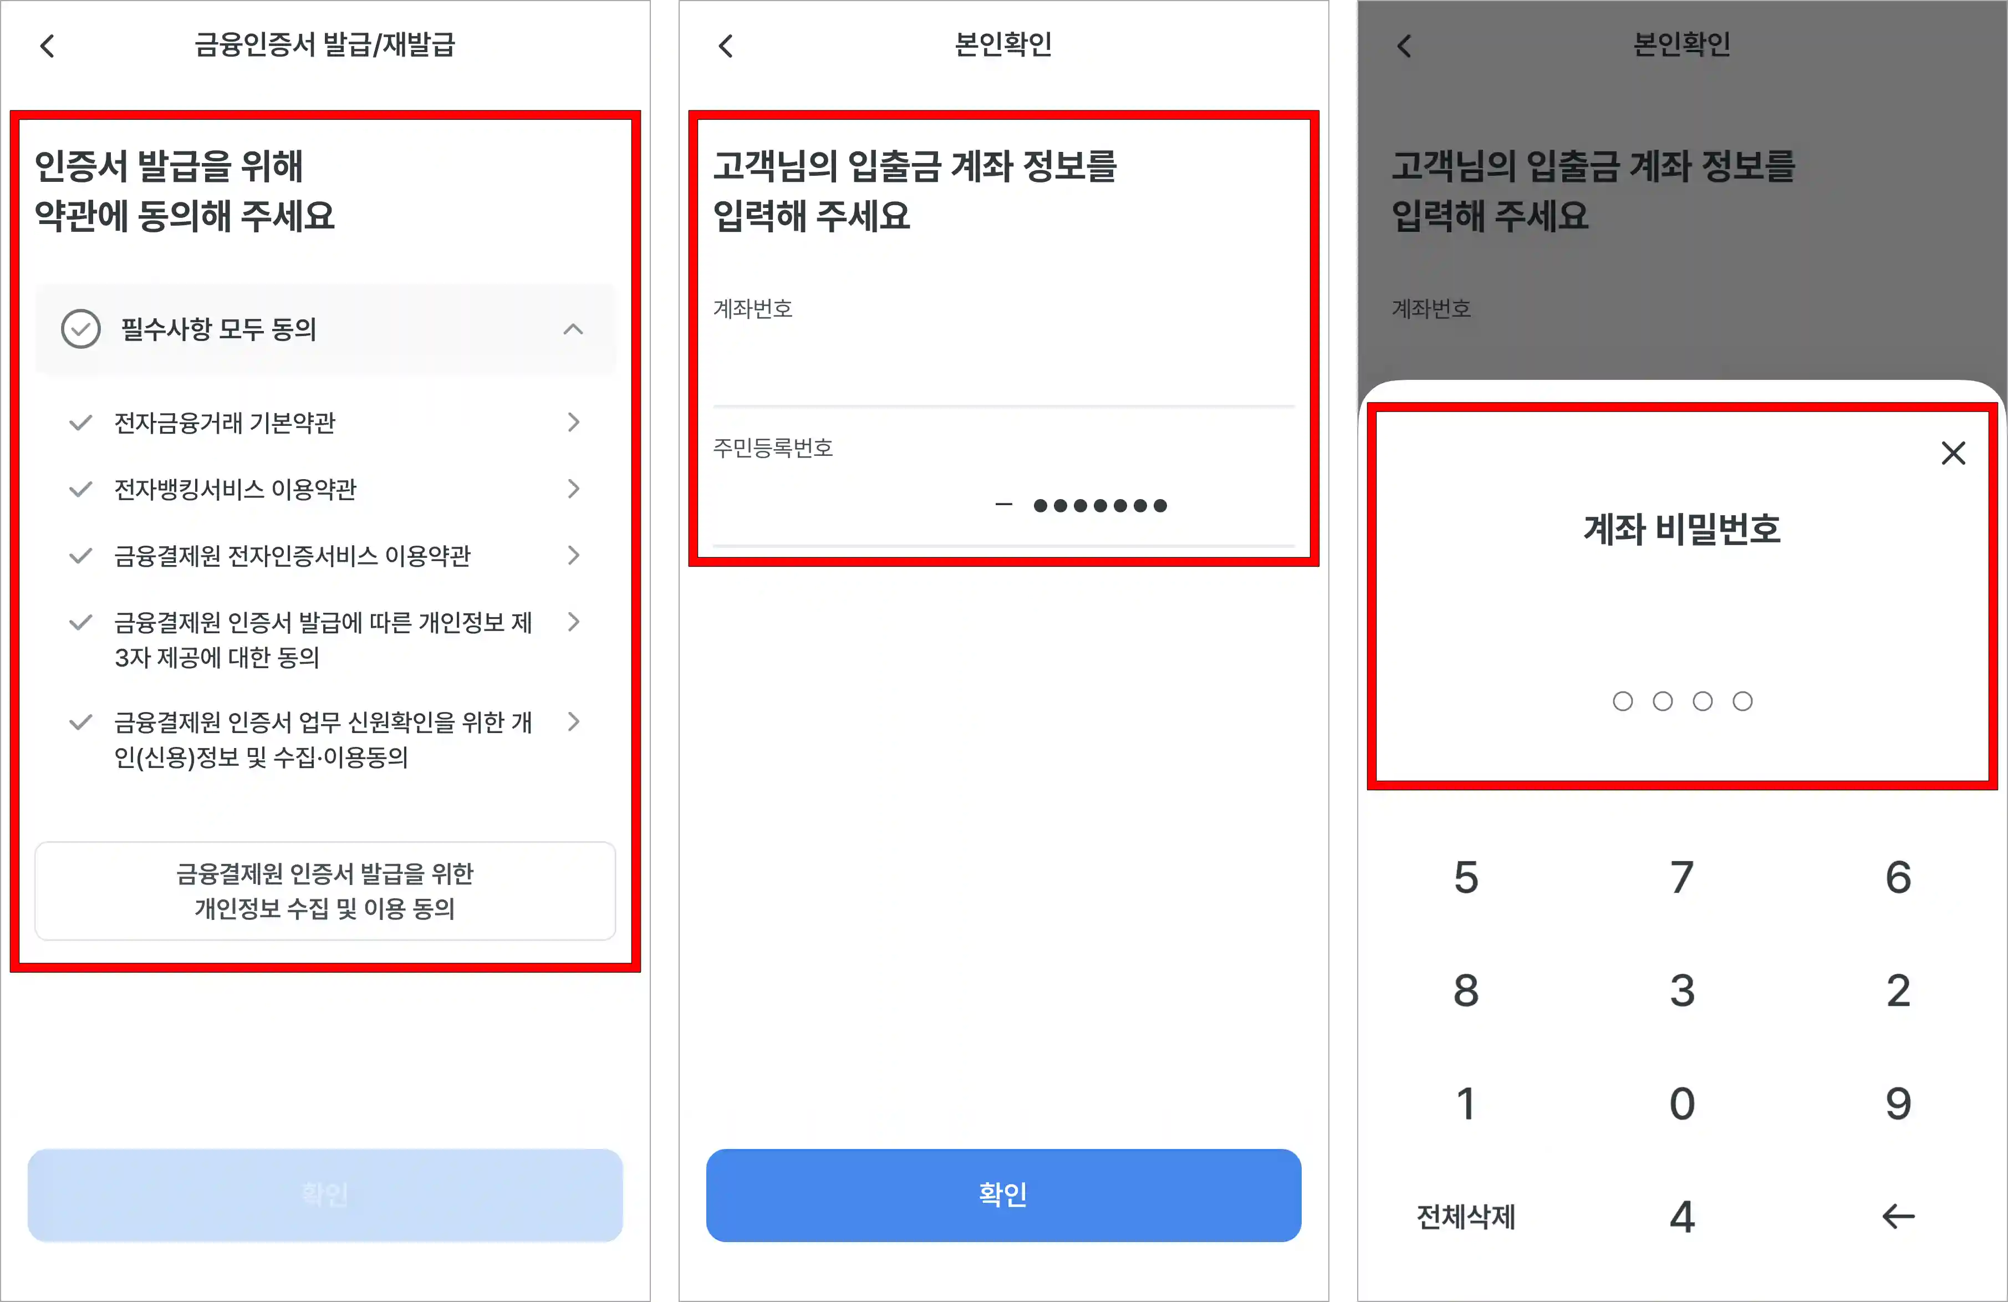Tap the circular check icon beside 필수사항 모두 동의

(80, 329)
